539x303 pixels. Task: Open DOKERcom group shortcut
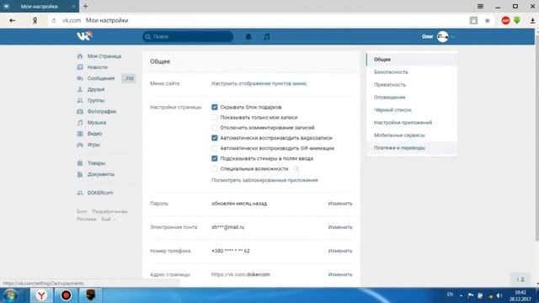pyautogui.click(x=100, y=193)
